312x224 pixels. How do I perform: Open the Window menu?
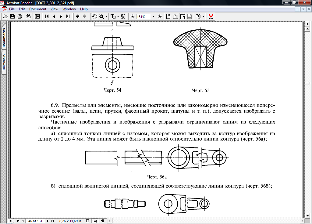[69, 9]
